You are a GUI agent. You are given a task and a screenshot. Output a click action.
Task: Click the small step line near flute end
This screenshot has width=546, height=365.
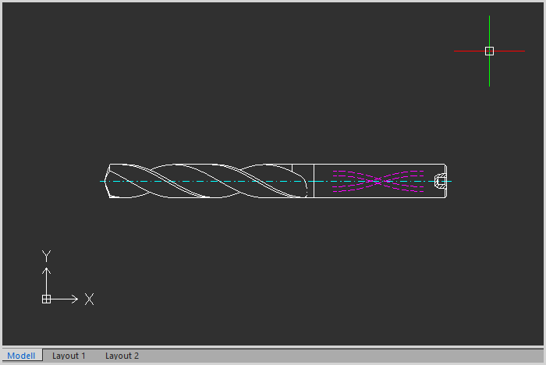pyautogui.click(x=292, y=168)
